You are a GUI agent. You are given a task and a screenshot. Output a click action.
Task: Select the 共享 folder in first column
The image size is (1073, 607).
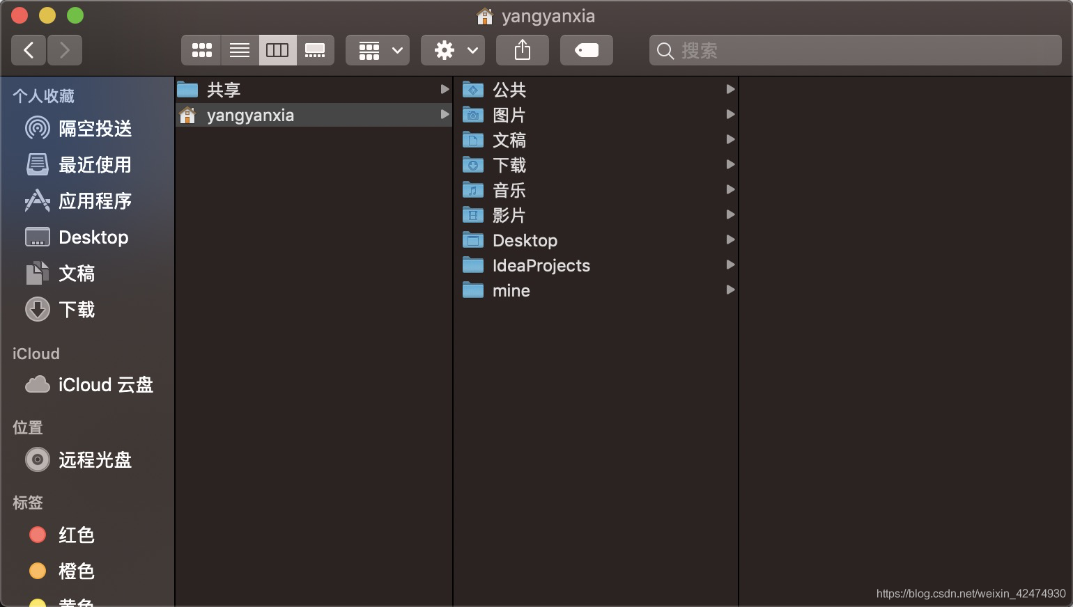pyautogui.click(x=314, y=90)
